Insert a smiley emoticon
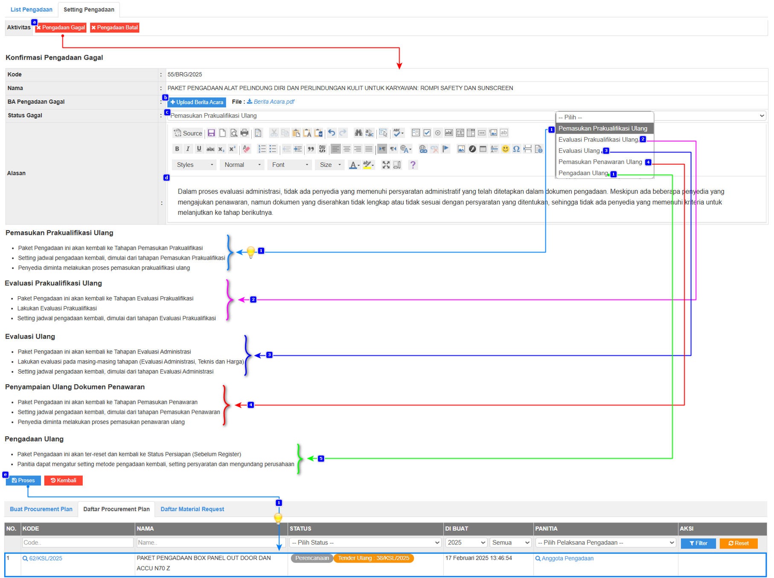774x578 pixels. pos(505,149)
